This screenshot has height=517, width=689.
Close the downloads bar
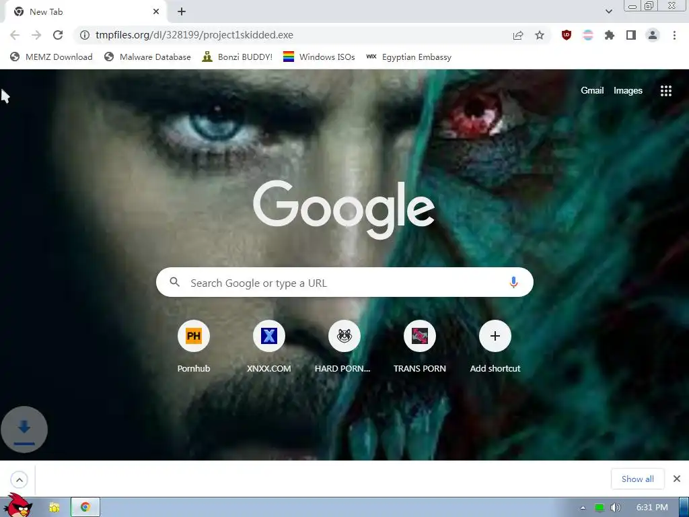[x=677, y=479]
